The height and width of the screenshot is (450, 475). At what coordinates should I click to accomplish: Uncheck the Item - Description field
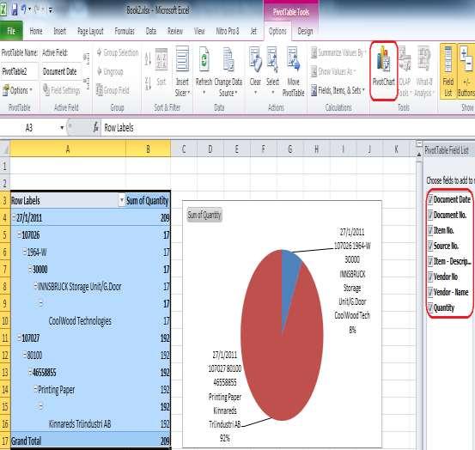coord(430,261)
